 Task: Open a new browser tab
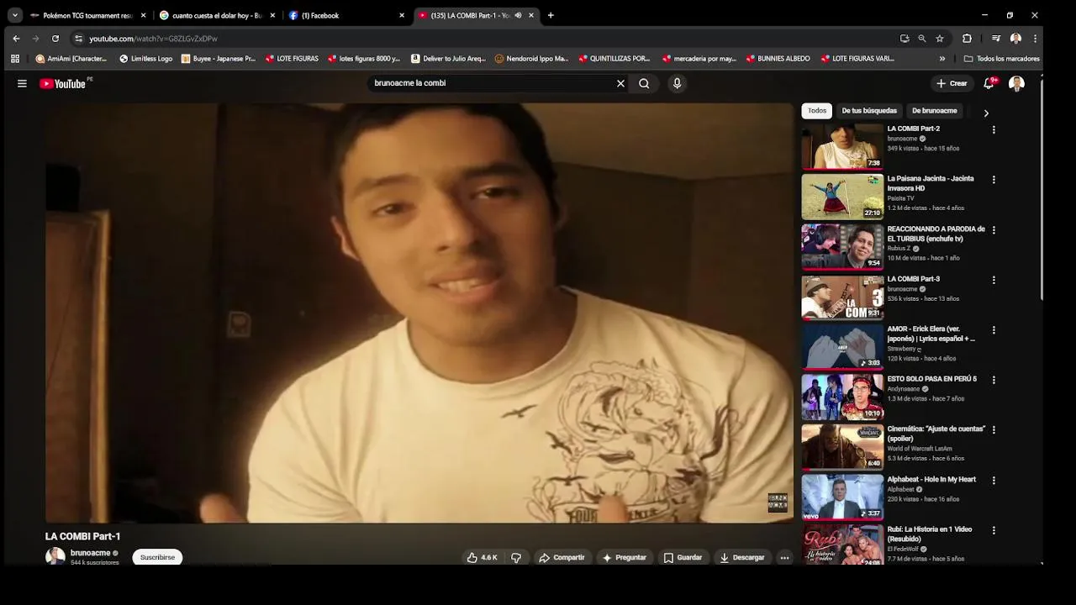point(551,15)
